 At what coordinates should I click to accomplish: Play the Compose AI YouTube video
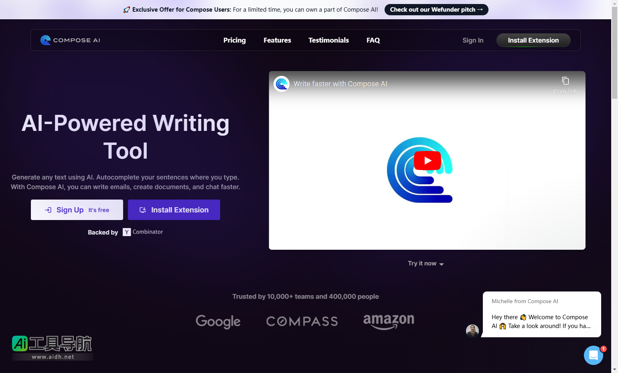click(427, 161)
